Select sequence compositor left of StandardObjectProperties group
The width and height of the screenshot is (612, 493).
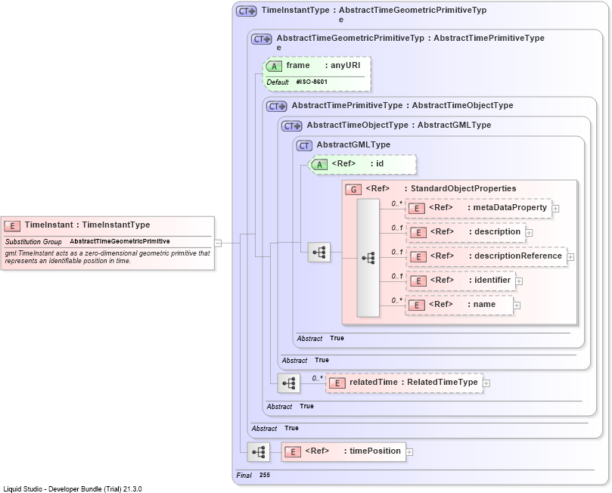(319, 253)
